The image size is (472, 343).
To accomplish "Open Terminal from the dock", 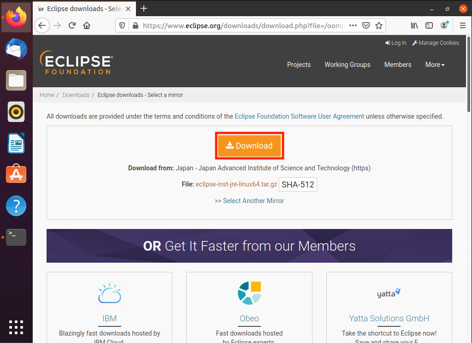I will click(x=16, y=237).
